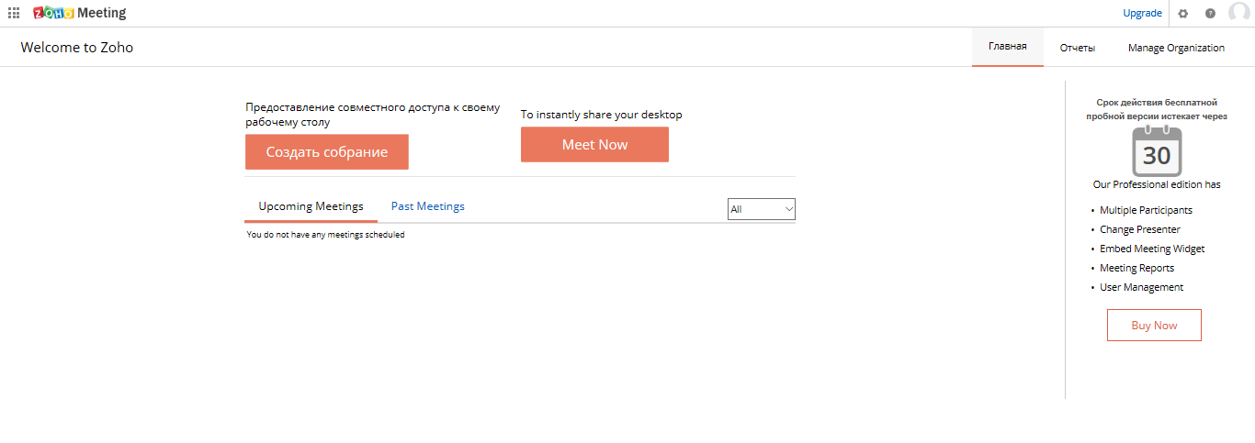
Task: Open settings via the gear icon
Action: pos(1183,14)
